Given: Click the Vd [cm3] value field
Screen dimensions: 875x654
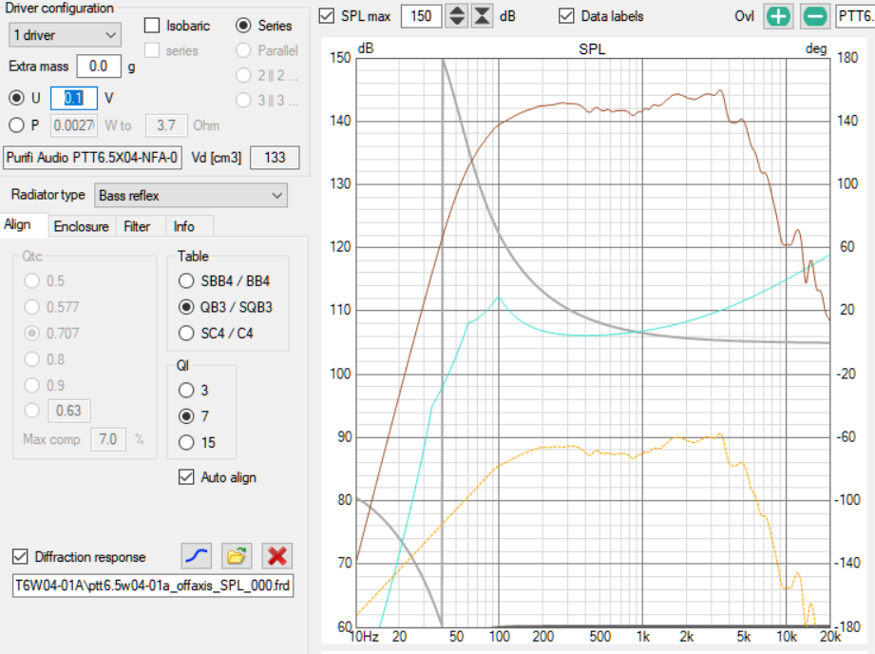Looking at the screenshot, I should click(x=275, y=158).
